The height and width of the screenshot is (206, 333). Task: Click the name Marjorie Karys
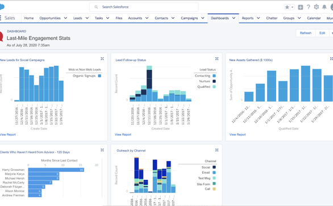[15, 174]
